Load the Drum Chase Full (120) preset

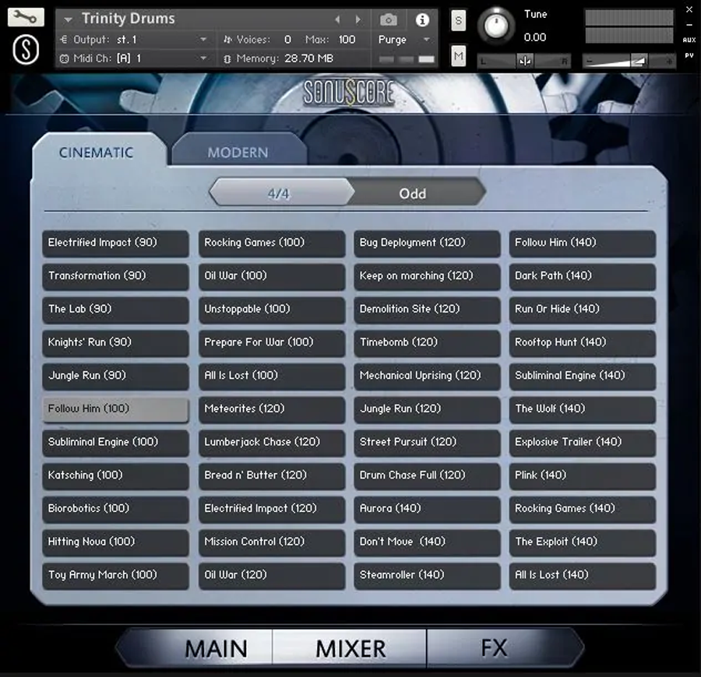(x=427, y=475)
